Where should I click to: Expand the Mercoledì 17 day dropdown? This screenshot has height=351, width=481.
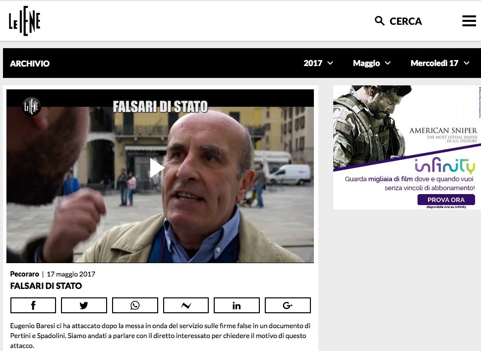click(440, 63)
